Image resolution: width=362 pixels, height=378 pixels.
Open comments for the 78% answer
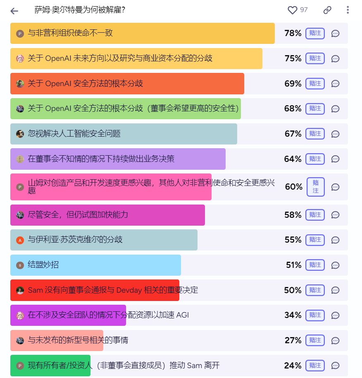(x=335, y=34)
